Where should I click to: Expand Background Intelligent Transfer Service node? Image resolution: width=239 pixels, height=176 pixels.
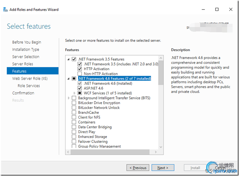click(x=69, y=98)
